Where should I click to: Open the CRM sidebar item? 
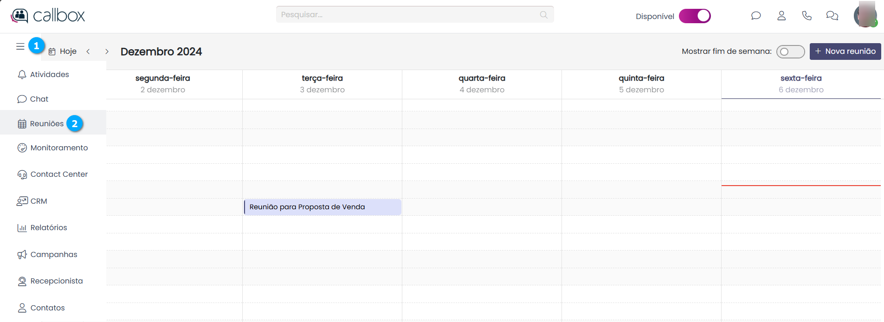pyautogui.click(x=39, y=201)
